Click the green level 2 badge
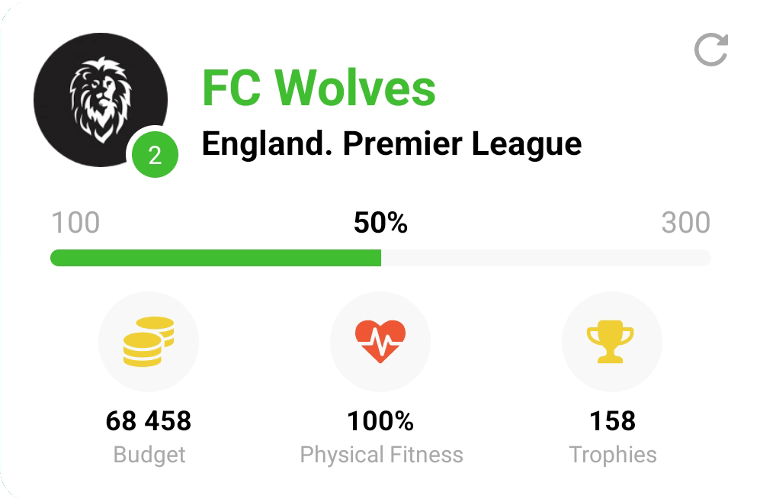This screenshot has height=502, width=760. [x=155, y=156]
